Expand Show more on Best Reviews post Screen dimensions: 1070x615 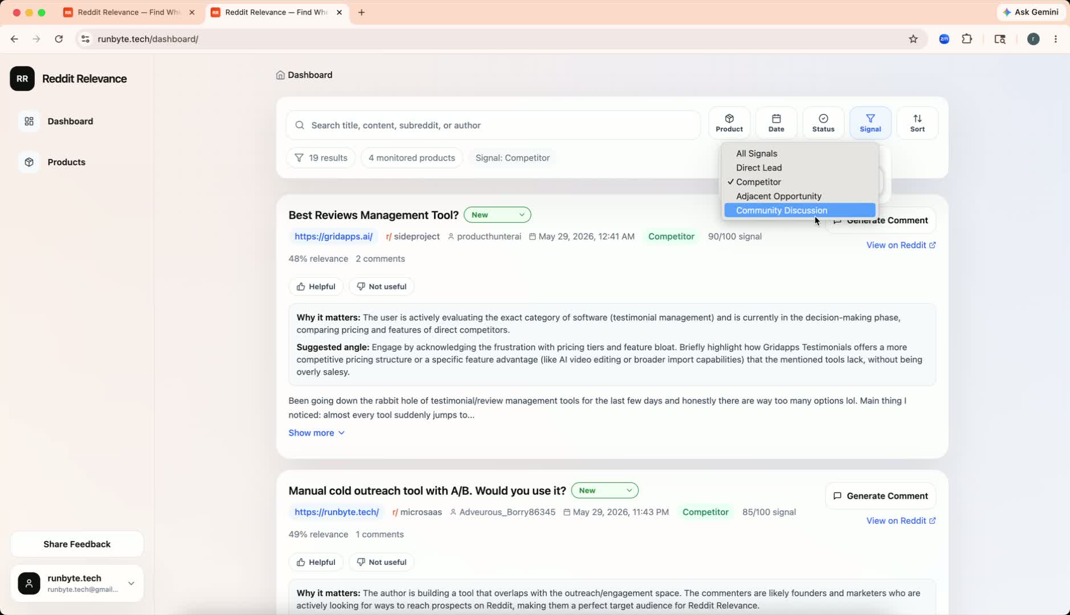(316, 433)
